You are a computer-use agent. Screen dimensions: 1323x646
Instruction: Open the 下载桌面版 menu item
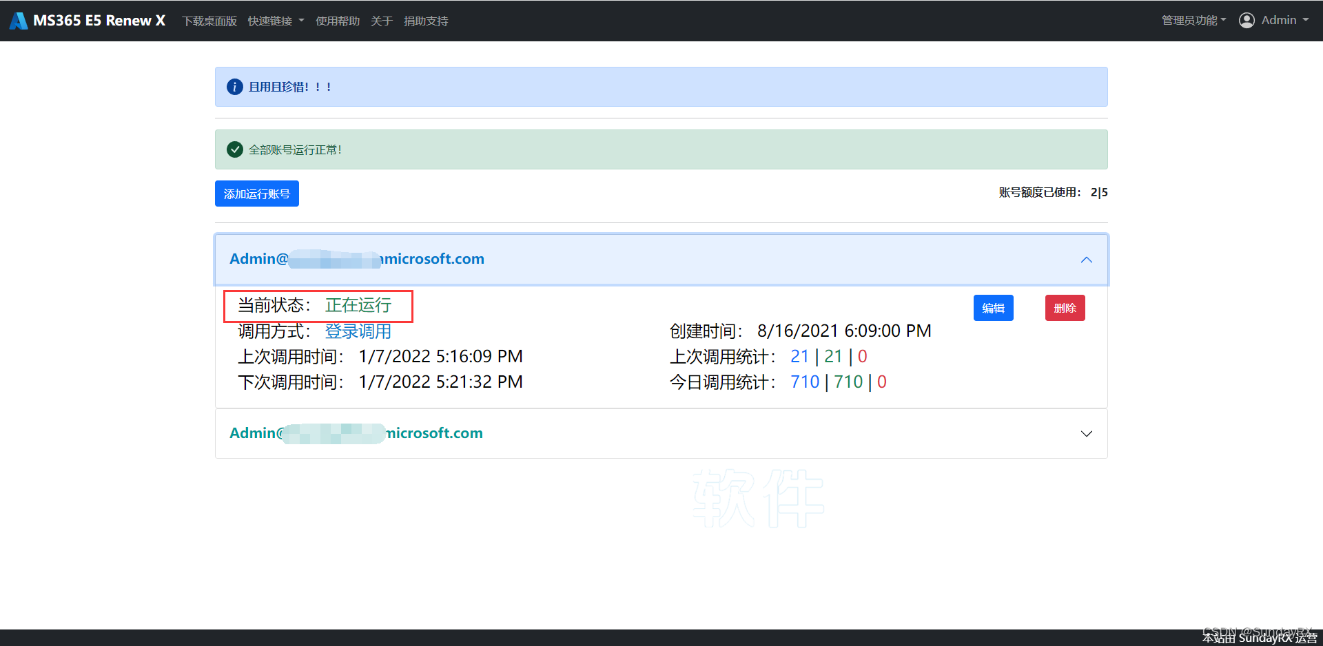(x=209, y=21)
